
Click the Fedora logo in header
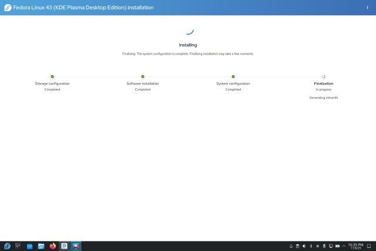[x=8, y=8]
